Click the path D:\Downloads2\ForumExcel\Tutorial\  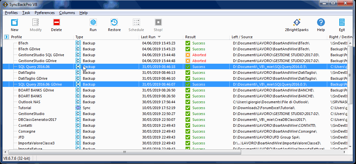click(x=264, y=108)
